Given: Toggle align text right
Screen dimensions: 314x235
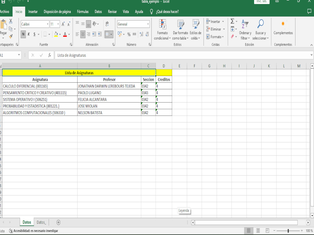Looking at the screenshot, I should point(89,34).
